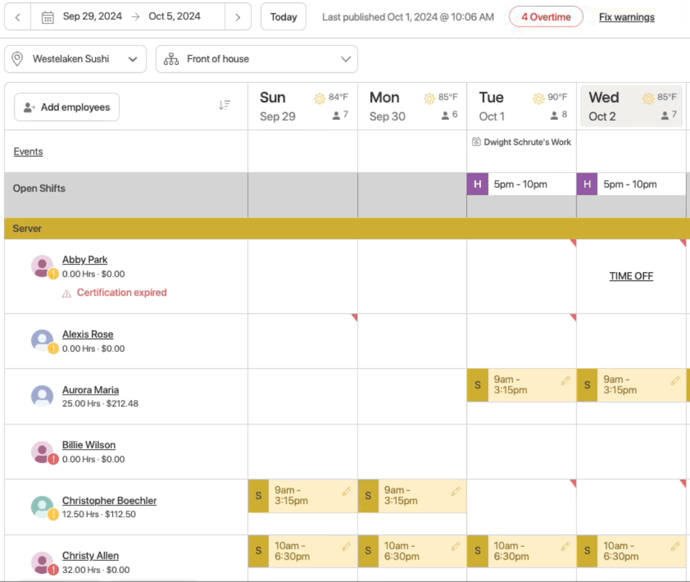Open Abby Park's profile link

(x=84, y=259)
